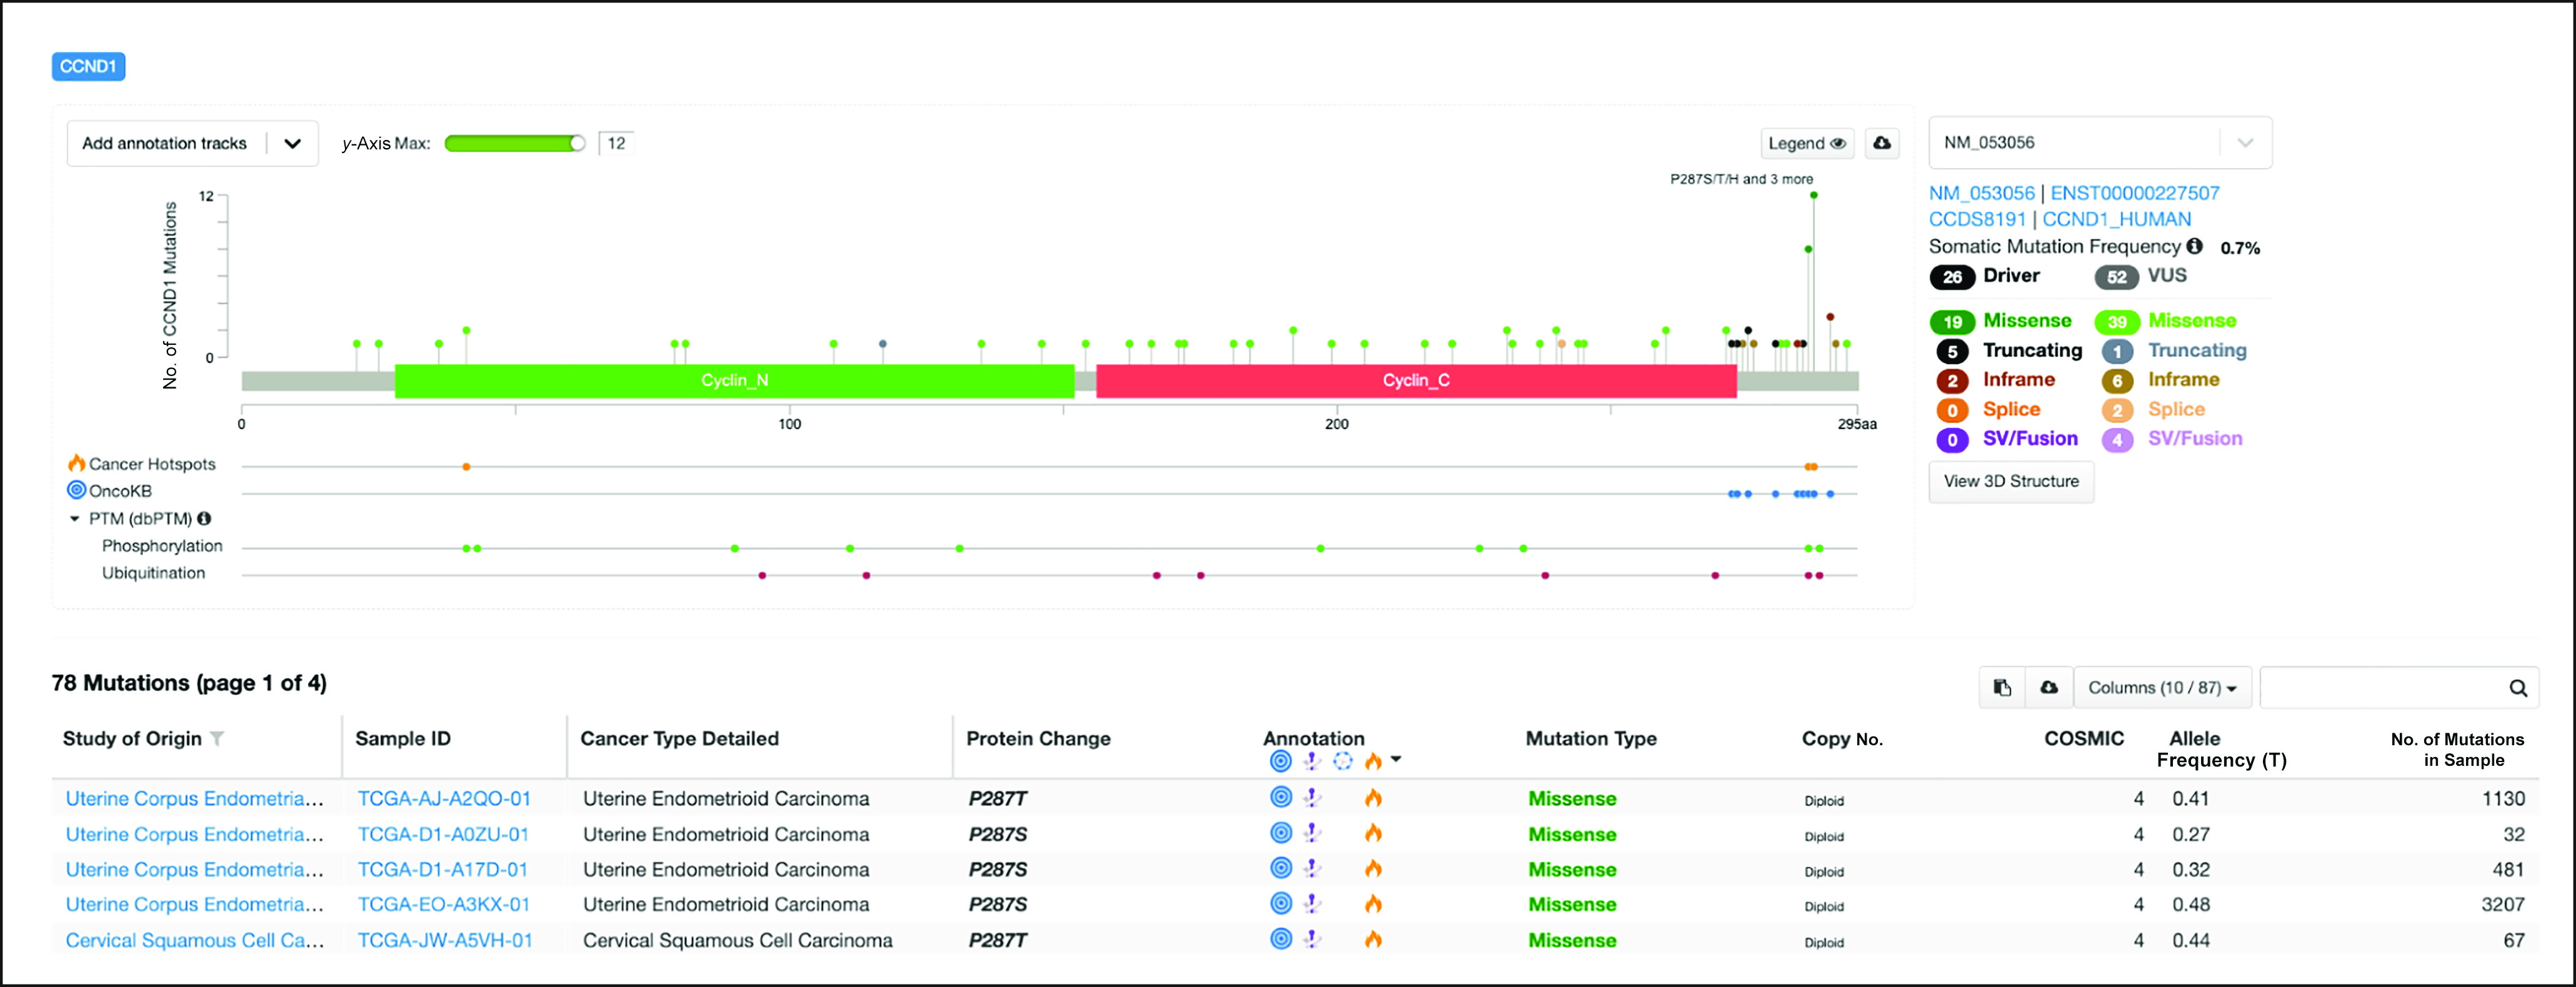This screenshot has height=987, width=2576.
Task: Toggle the 52 VUS filter badge
Action: [2117, 277]
